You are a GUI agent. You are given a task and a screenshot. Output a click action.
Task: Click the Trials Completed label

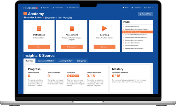coord(54,72)
